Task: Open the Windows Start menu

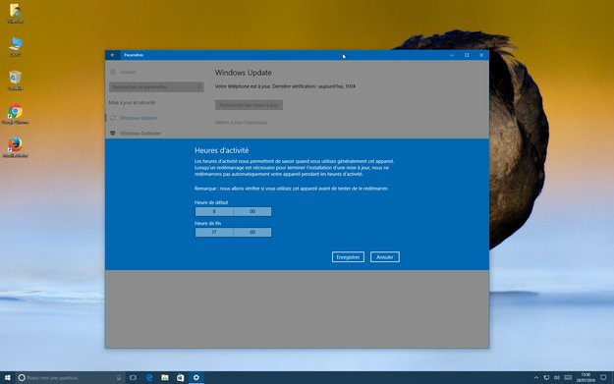Action: (8, 378)
